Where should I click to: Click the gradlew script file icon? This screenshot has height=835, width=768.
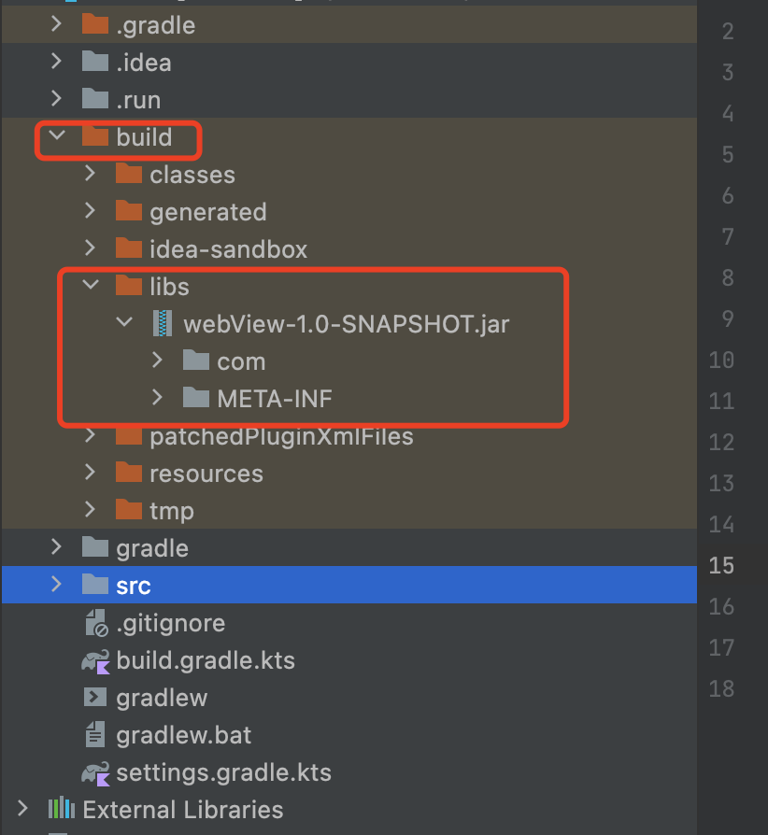tap(95, 698)
